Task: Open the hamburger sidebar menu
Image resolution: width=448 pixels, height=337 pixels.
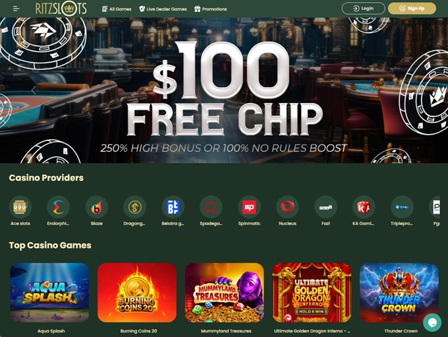Action: (x=16, y=9)
